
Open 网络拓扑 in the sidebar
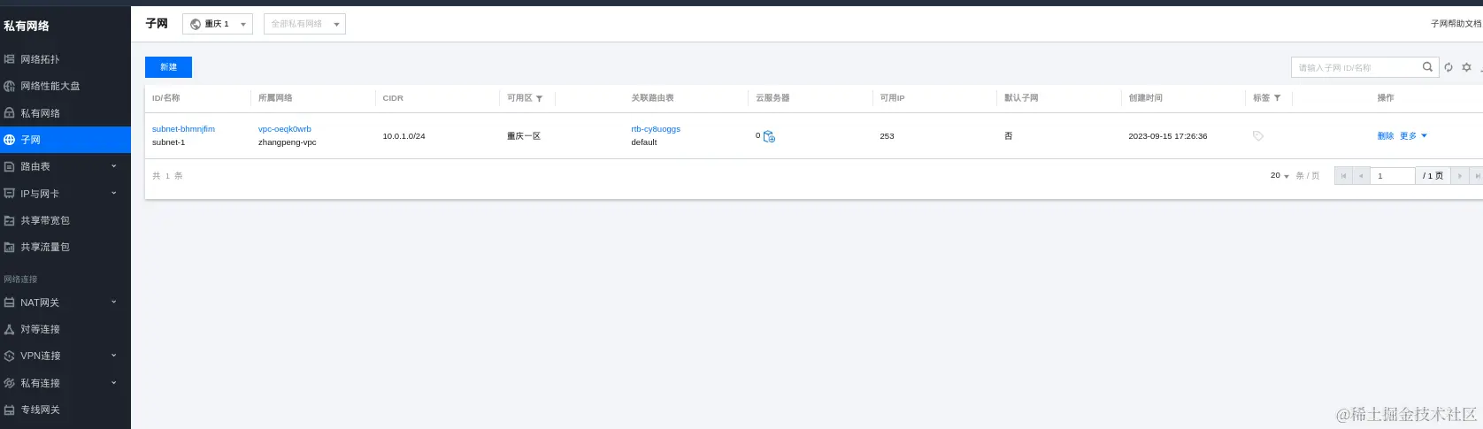pyautogui.click(x=65, y=59)
